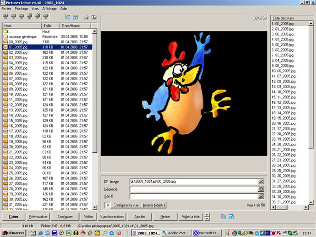Move selected slide down with arrow
This screenshot has height=237, width=316.
207,219
